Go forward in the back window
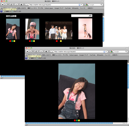Screen dimensions: 129x126 (x=6, y=5)
